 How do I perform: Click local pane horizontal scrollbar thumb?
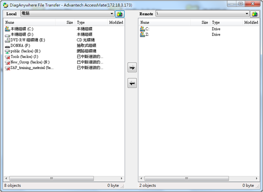click(51, 178)
